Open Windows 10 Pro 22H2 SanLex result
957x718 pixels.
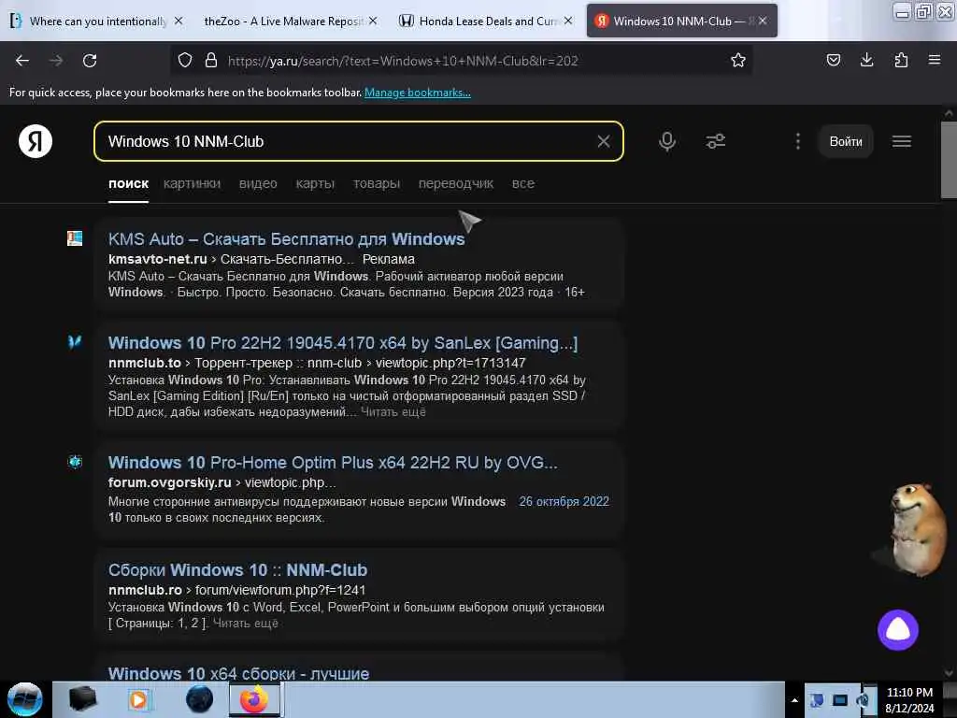(x=342, y=342)
